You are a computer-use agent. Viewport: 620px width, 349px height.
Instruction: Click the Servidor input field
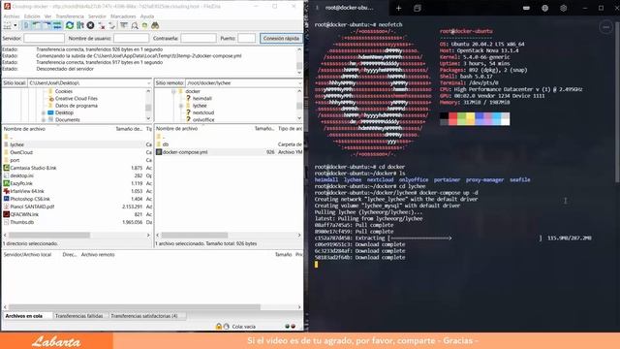coord(44,39)
